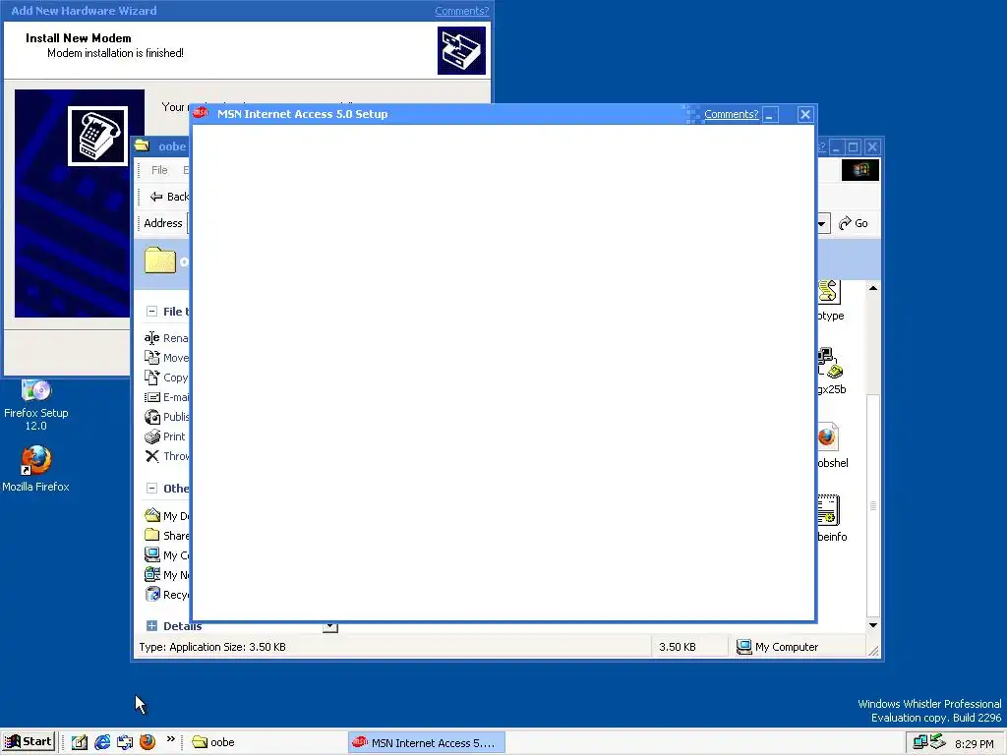Click Comments? link in MSN Setup title bar
The height and width of the screenshot is (755, 1007).
tap(731, 114)
